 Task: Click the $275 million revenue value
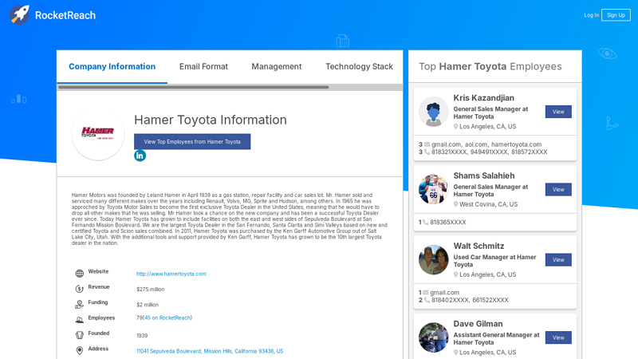click(x=151, y=290)
